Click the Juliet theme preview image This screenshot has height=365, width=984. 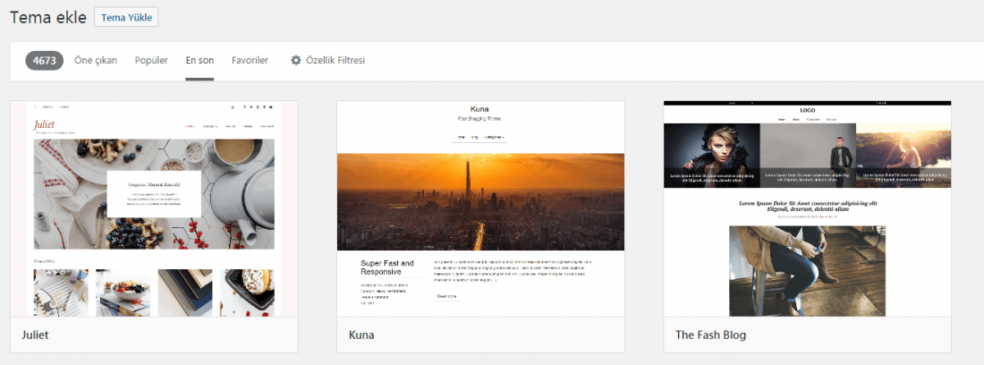coord(153,208)
